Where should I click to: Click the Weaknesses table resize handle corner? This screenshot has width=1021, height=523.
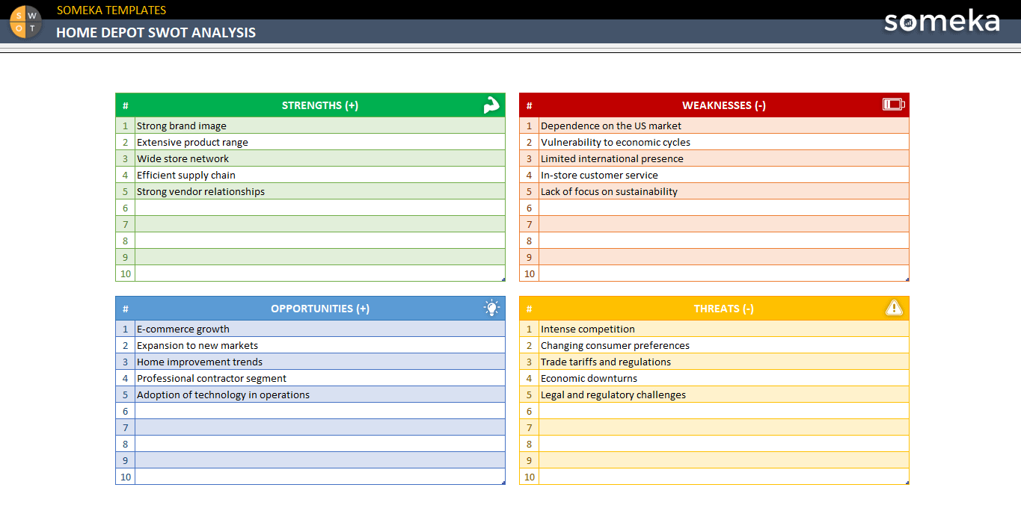pyautogui.click(x=907, y=279)
